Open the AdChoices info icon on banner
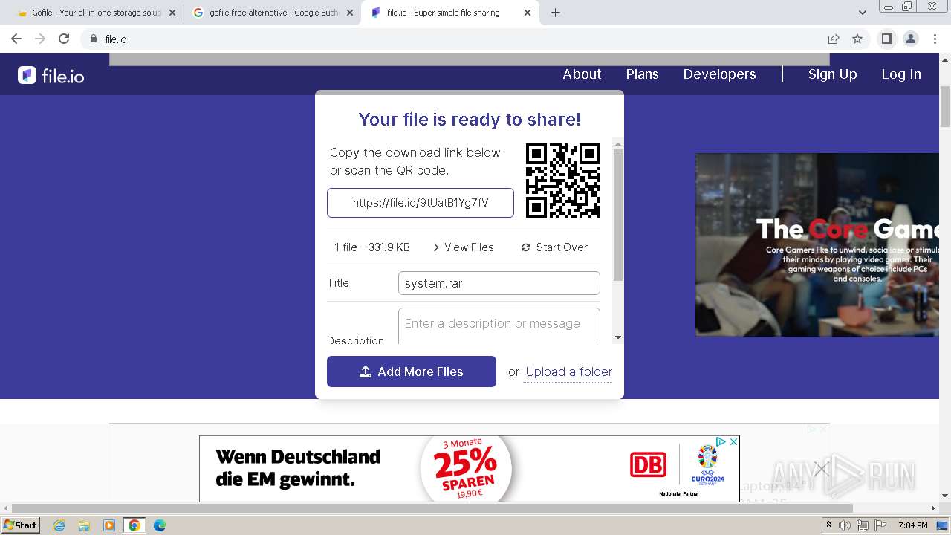 721,441
